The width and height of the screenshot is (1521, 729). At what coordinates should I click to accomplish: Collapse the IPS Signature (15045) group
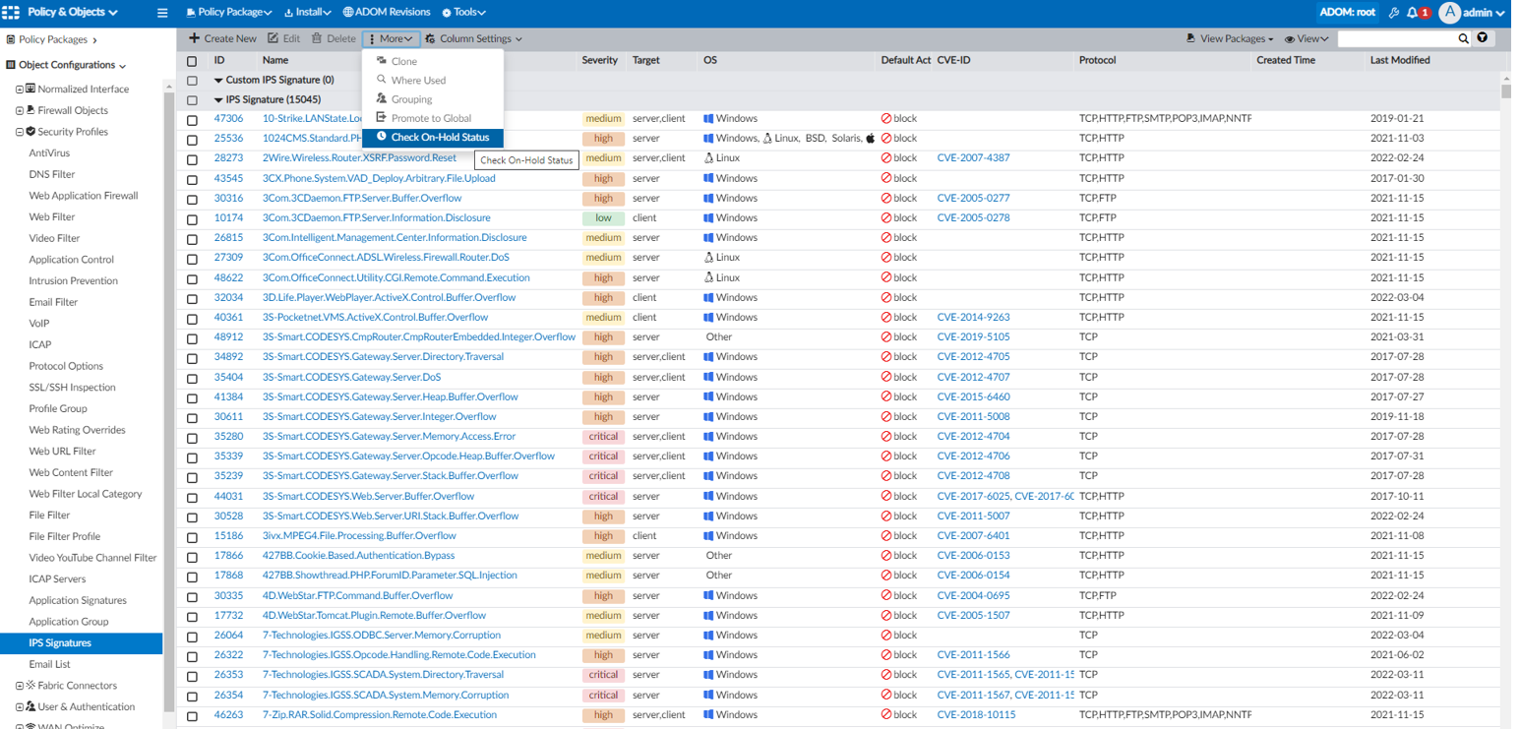218,100
